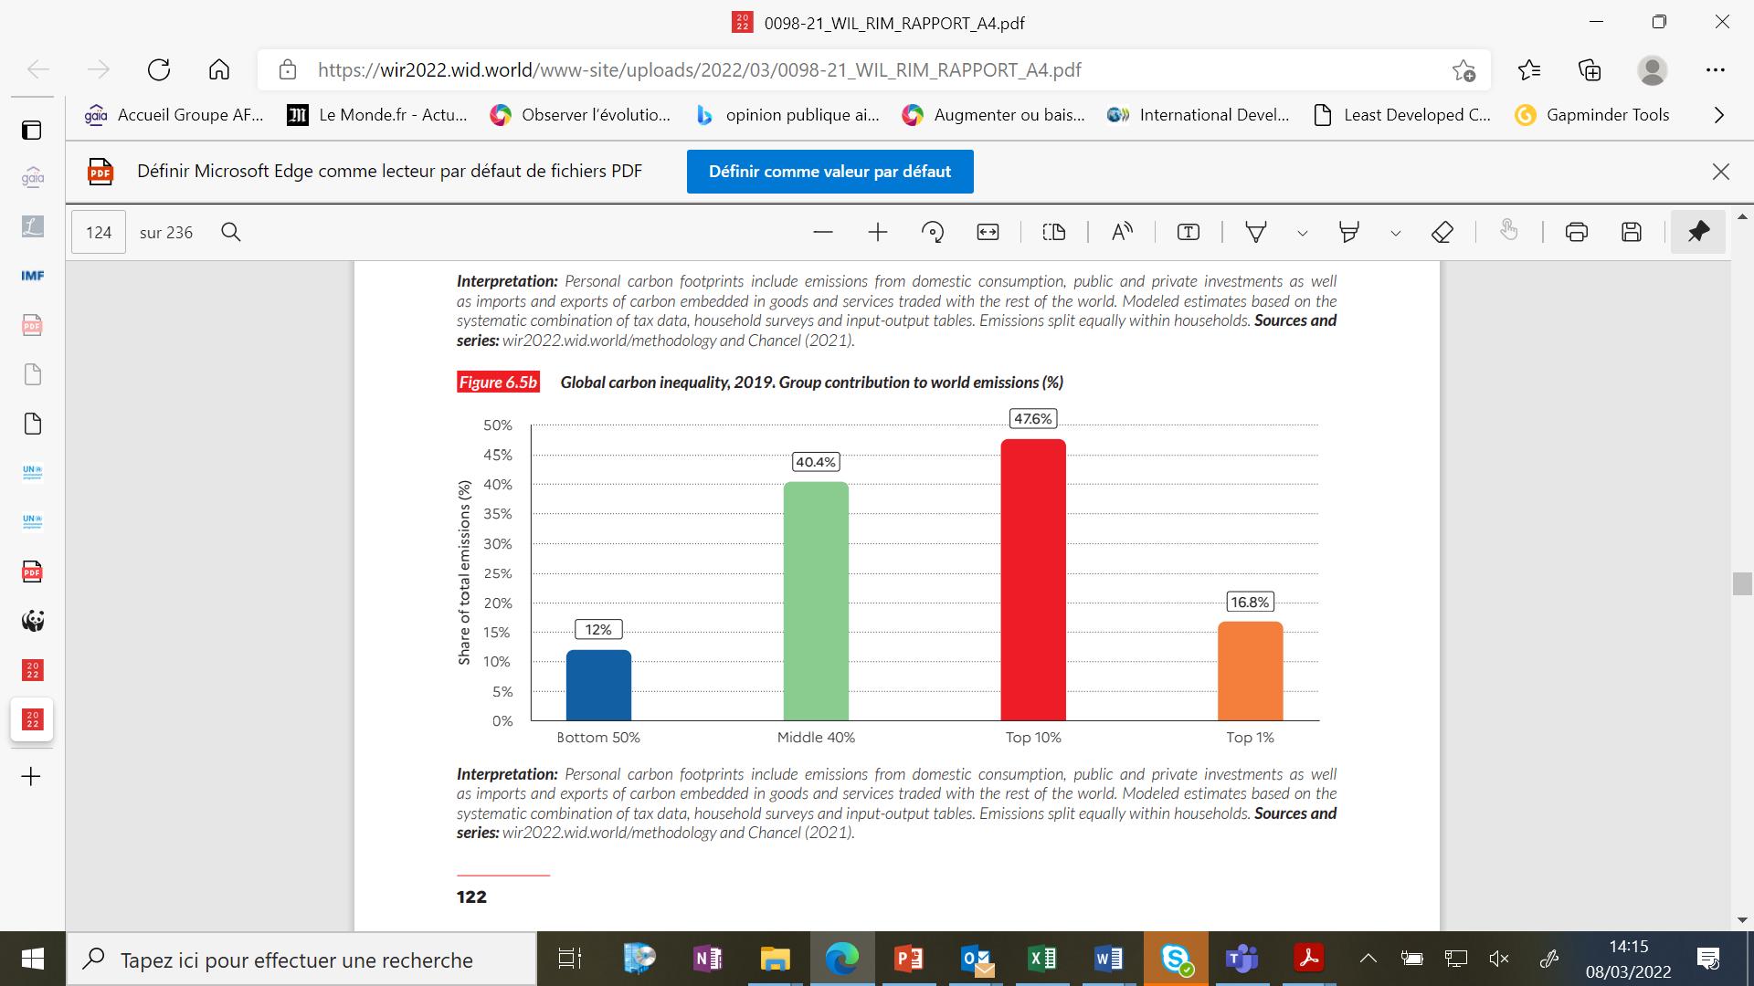Toggle the Page view layout
Screen dimensions: 1754x986
[1054, 232]
